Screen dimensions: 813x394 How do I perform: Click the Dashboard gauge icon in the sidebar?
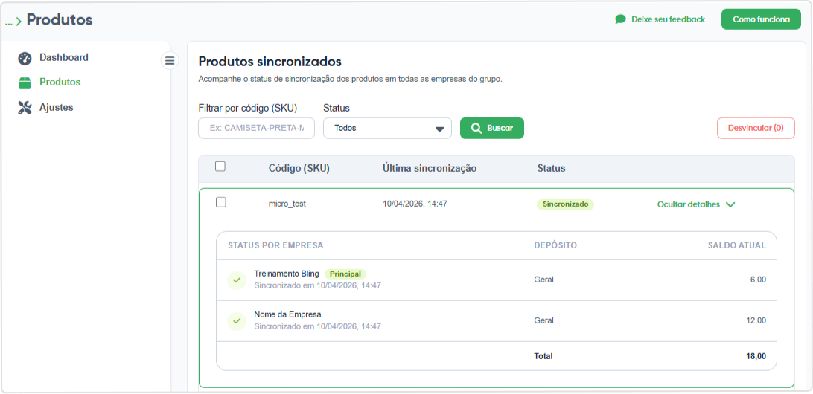25,59
